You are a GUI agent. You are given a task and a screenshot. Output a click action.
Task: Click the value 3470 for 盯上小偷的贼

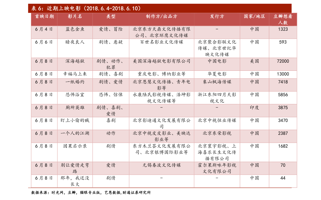pyautogui.click(x=283, y=120)
